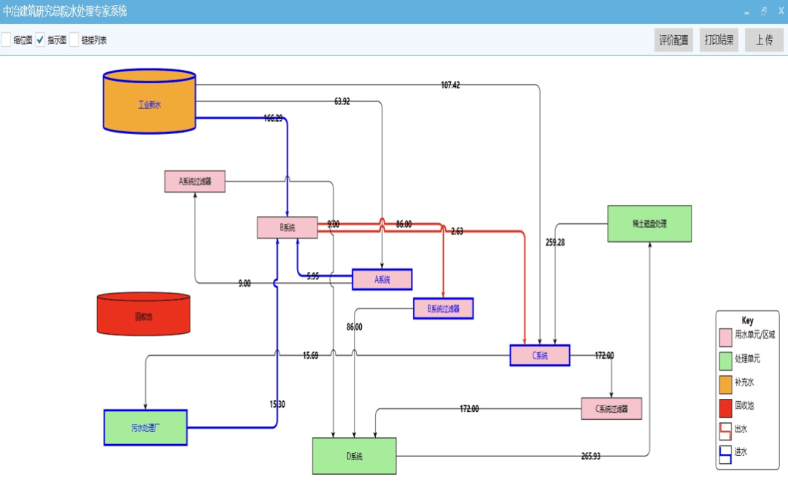Click the orange 补充水 legend swatch
The height and width of the screenshot is (482, 788).
[x=725, y=385]
